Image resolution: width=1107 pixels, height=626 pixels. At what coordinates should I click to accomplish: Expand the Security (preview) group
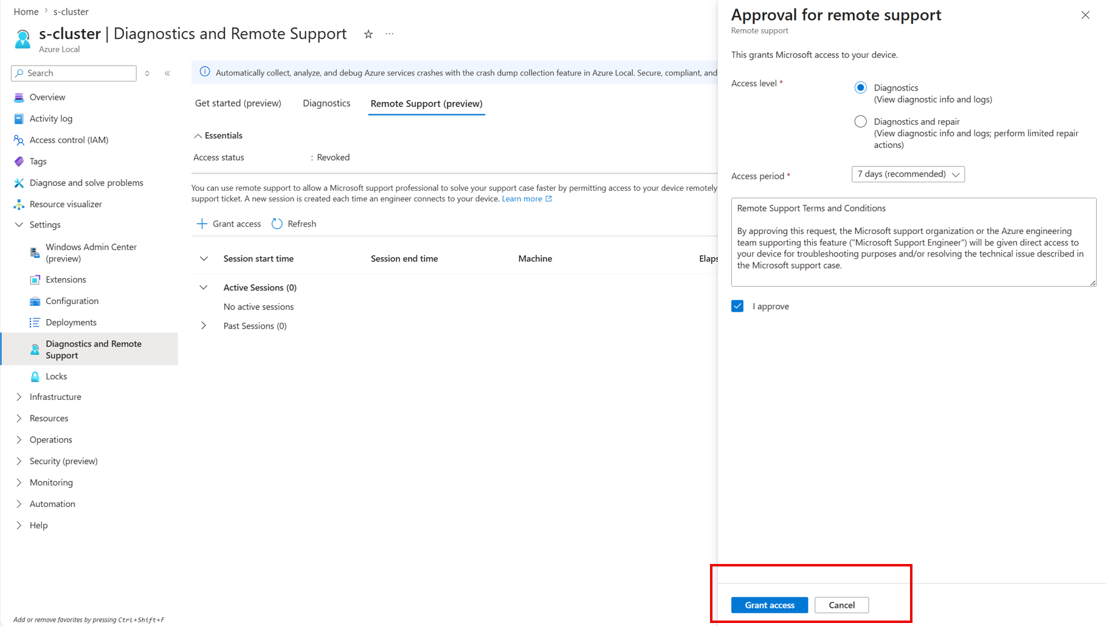click(19, 461)
